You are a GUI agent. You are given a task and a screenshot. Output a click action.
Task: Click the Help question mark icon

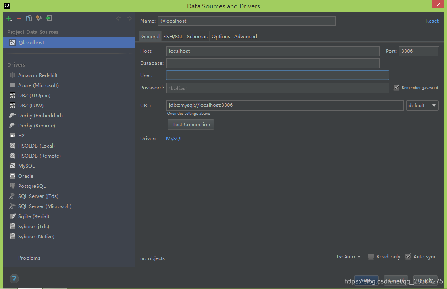(14, 279)
